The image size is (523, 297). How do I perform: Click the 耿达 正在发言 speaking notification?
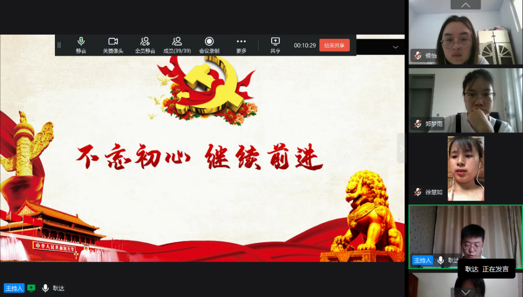(487, 269)
